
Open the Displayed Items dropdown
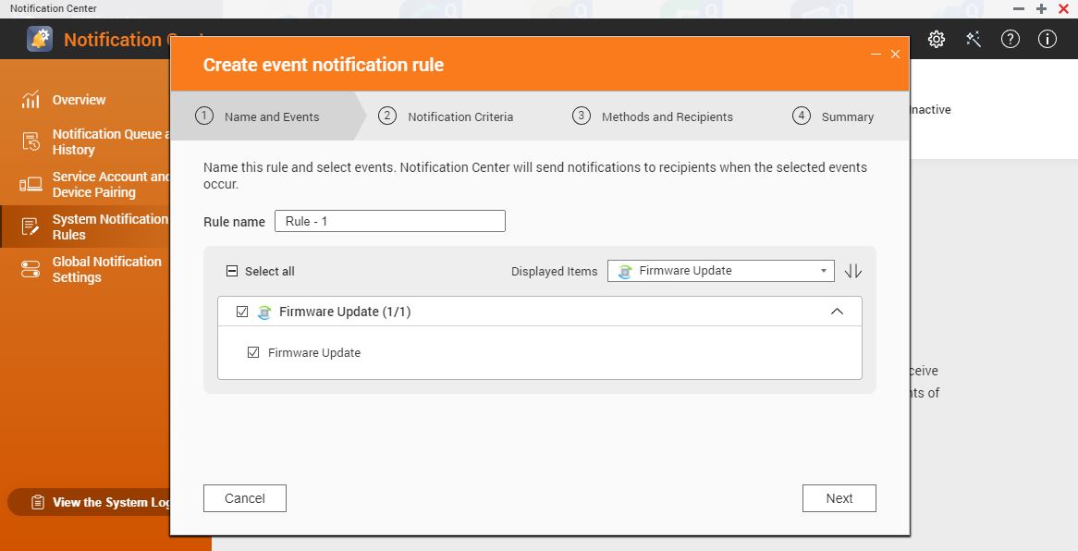(x=721, y=271)
